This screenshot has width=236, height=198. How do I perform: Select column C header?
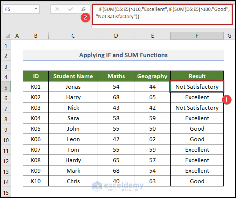73,36
